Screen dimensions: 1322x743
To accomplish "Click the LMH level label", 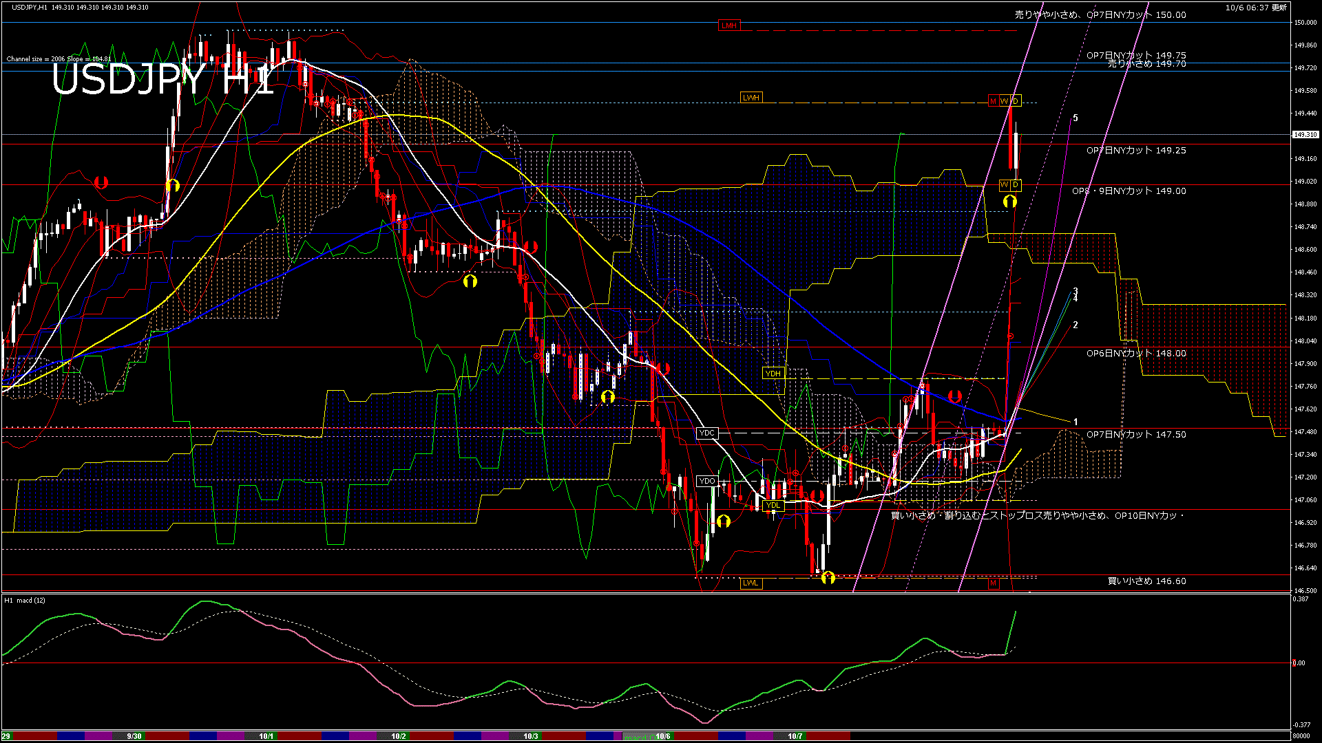I will (x=728, y=25).
